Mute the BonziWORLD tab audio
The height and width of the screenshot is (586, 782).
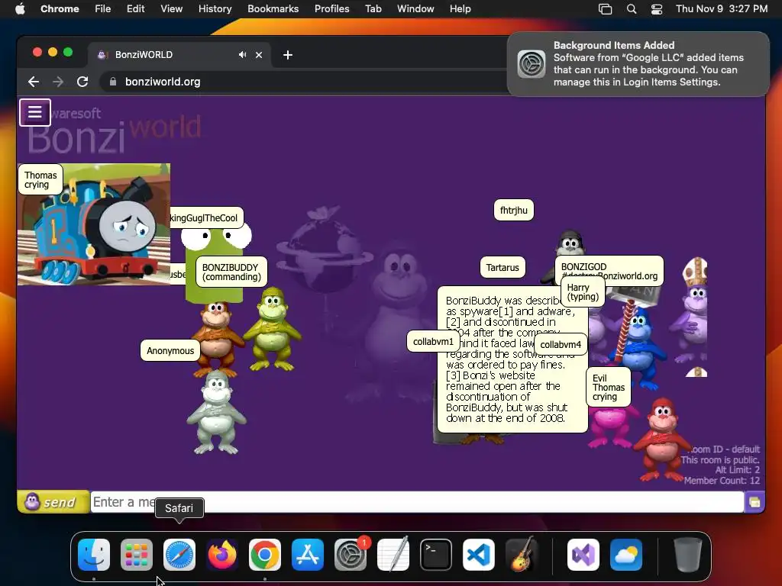pos(242,55)
